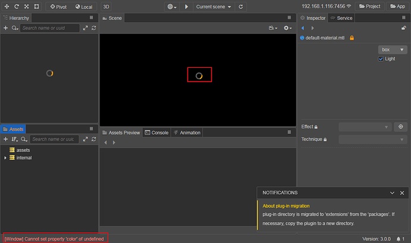Open Hierarchy search type dropdown
This screenshot has height=243, width=411.
coord(15,28)
